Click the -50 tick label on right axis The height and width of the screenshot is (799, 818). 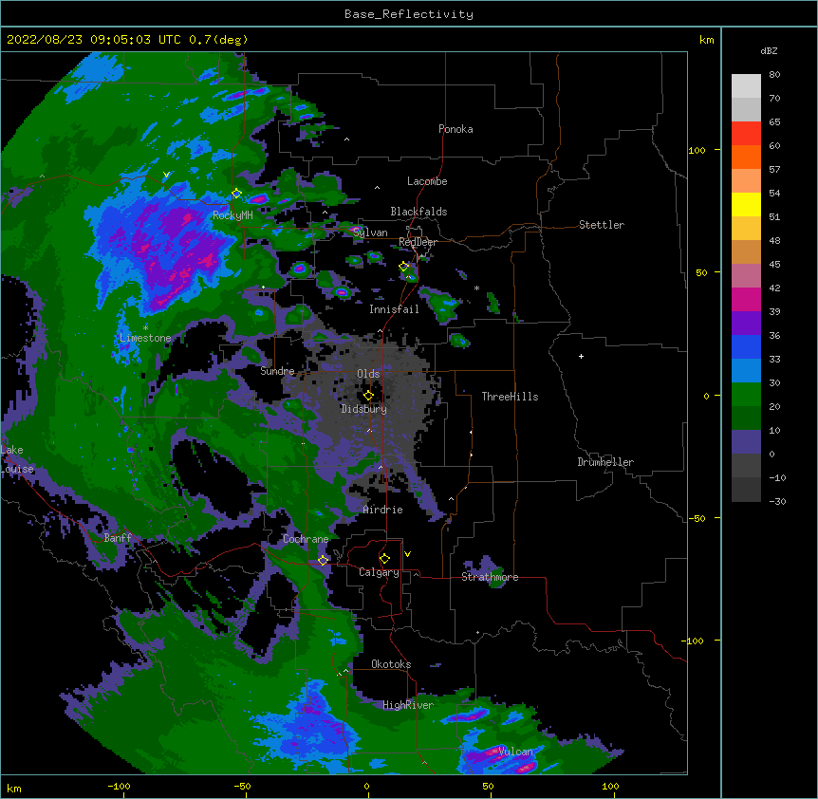click(x=697, y=518)
